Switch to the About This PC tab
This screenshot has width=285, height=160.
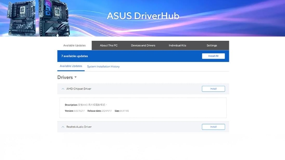click(109, 45)
